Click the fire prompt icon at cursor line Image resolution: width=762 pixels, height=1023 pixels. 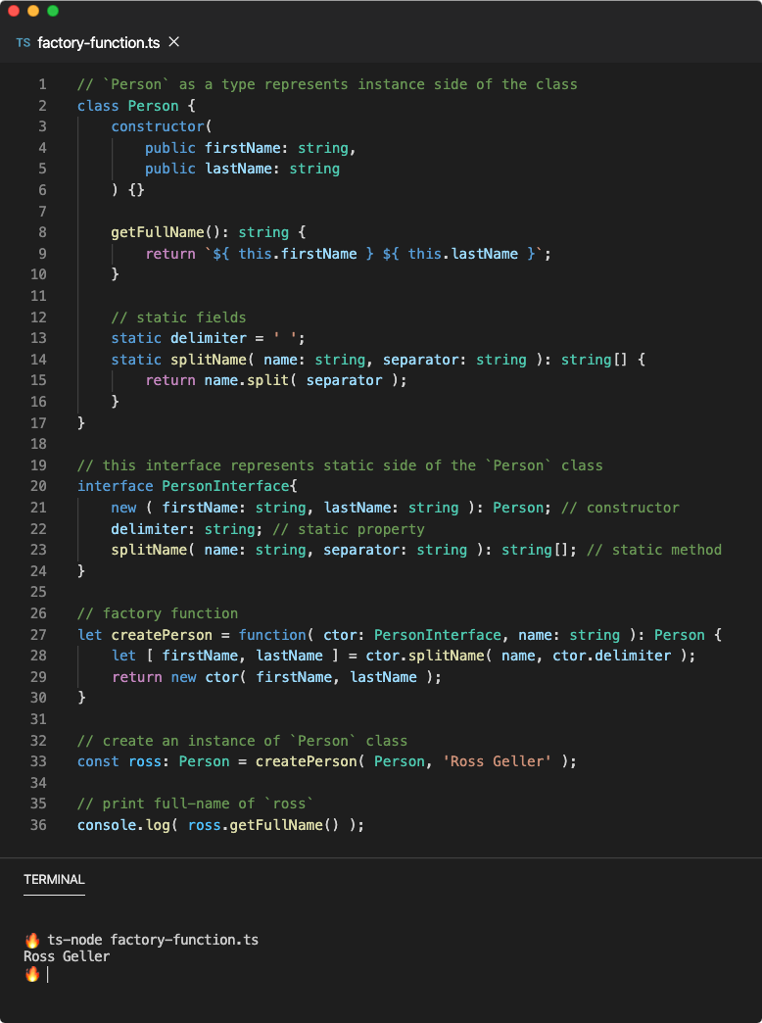coord(32,974)
